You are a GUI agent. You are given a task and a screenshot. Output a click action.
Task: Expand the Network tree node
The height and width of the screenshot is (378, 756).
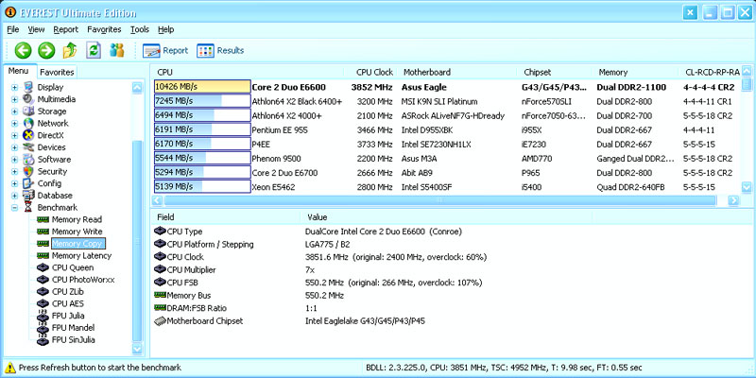coord(14,124)
